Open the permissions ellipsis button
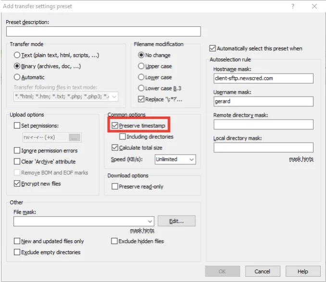 tap(75, 138)
